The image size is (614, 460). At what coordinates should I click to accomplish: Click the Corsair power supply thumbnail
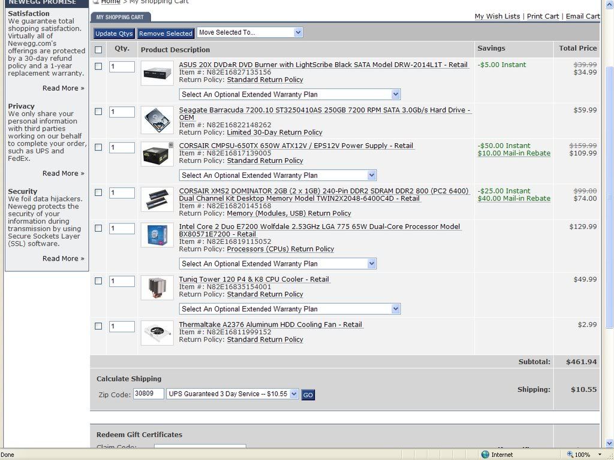click(x=157, y=154)
